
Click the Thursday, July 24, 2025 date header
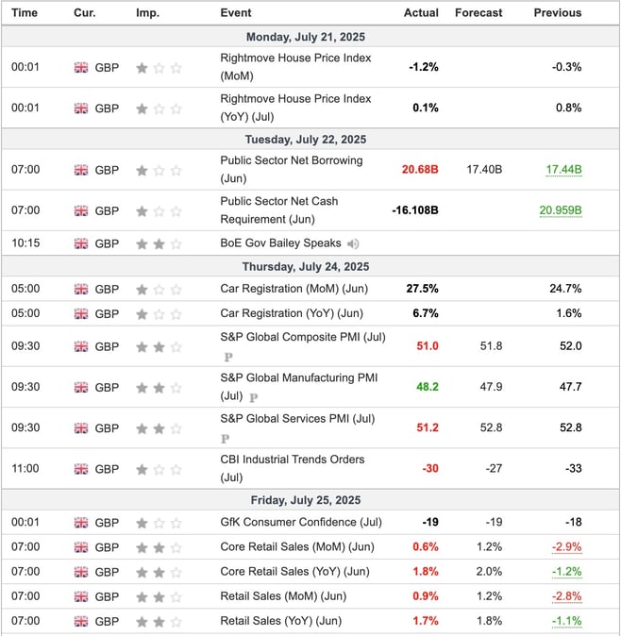(306, 267)
